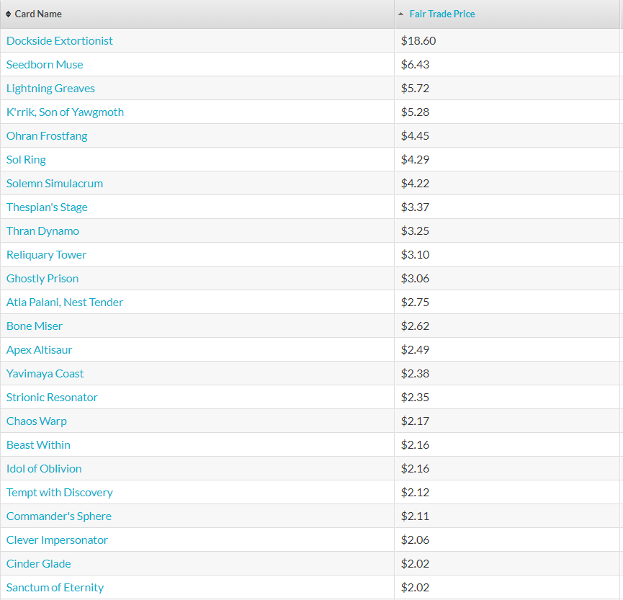Select the $2.17 price cell
This screenshot has width=623, height=600.
click(x=507, y=421)
